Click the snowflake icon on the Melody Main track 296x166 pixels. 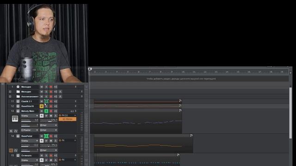(x=51, y=116)
